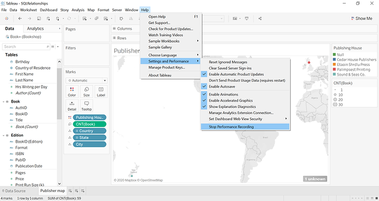Select Stop Performance Recording

click(x=245, y=127)
